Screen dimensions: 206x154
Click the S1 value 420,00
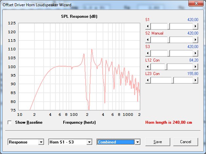click(x=193, y=20)
